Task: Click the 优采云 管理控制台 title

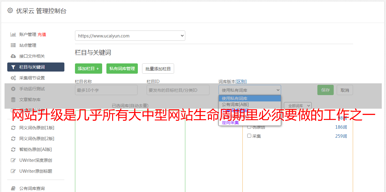Action: point(41,11)
